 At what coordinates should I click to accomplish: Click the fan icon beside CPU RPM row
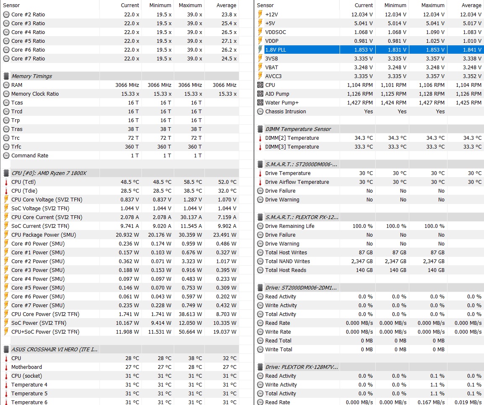(x=260, y=85)
